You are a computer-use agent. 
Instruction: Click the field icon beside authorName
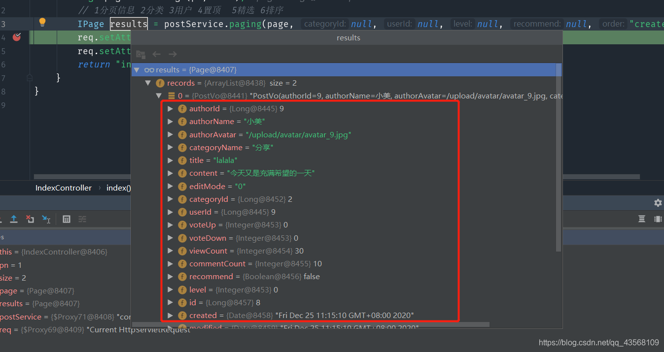point(182,122)
